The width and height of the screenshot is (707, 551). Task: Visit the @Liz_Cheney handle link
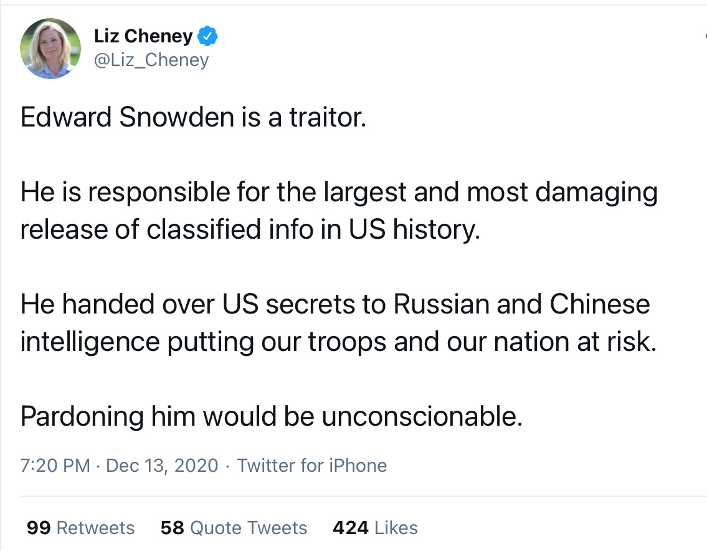[151, 60]
